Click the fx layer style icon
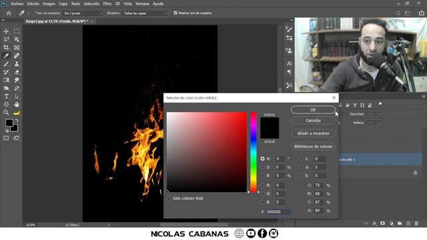Viewport: 427px width, 240px height. click(374, 223)
